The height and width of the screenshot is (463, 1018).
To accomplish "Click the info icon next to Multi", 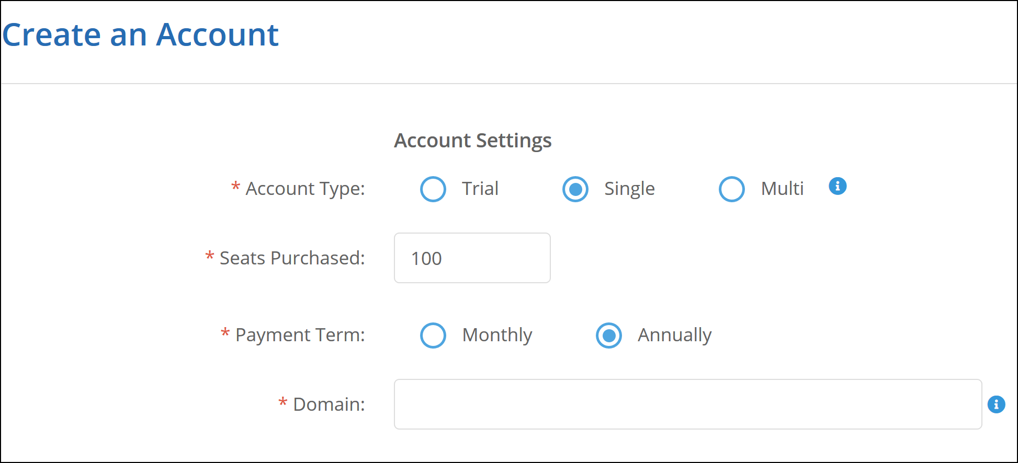I will [838, 186].
